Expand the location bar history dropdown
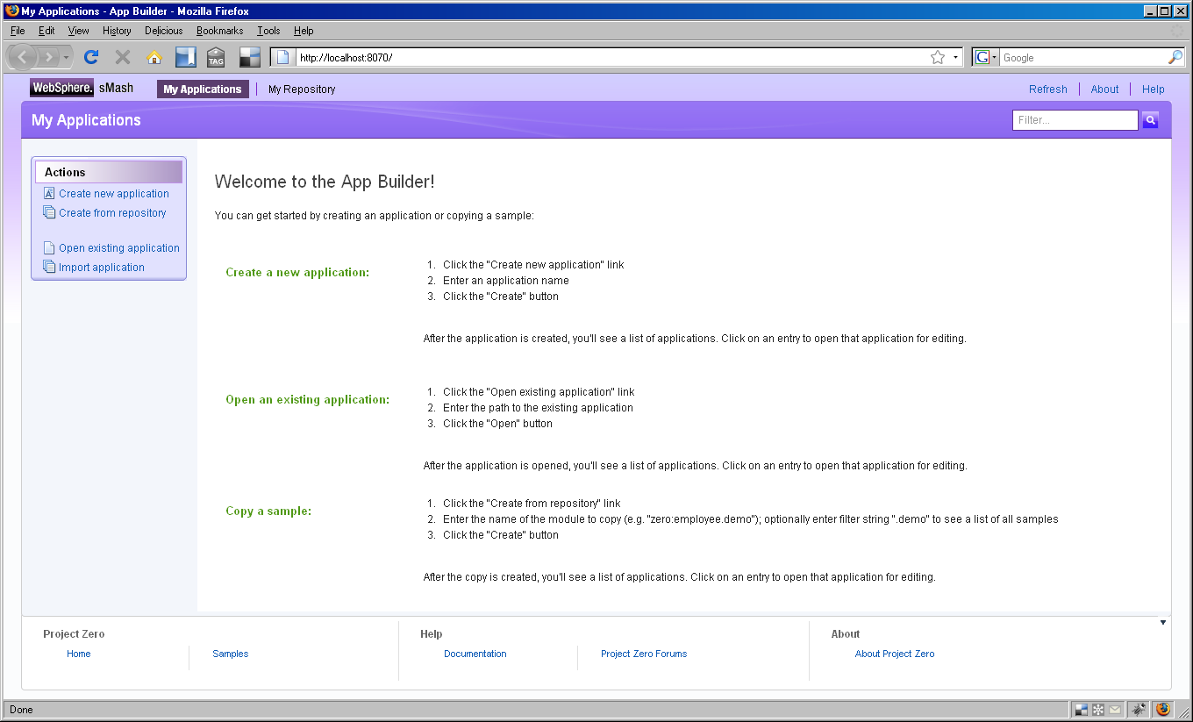The width and height of the screenshot is (1193, 722). tap(955, 57)
